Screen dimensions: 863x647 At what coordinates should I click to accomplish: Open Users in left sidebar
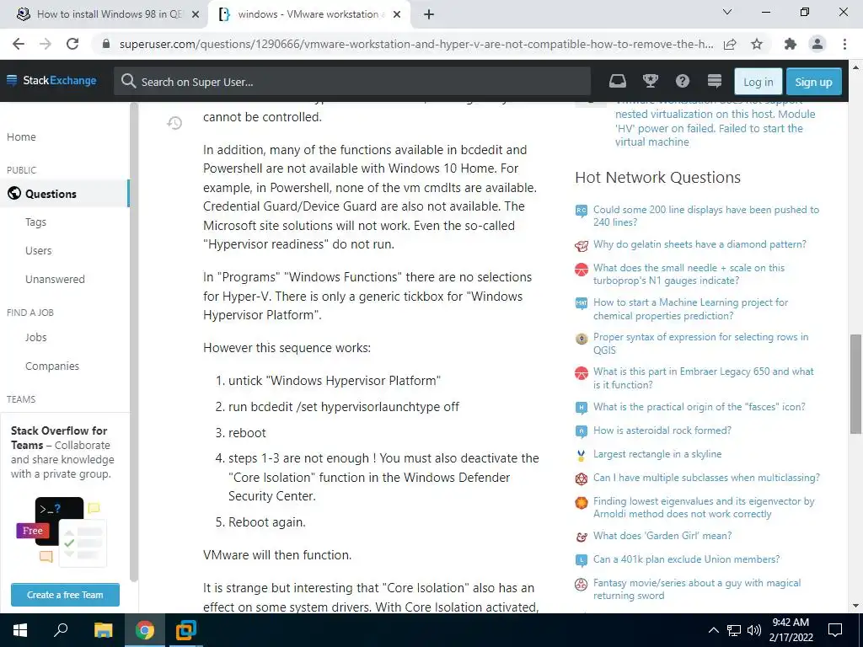click(x=39, y=251)
